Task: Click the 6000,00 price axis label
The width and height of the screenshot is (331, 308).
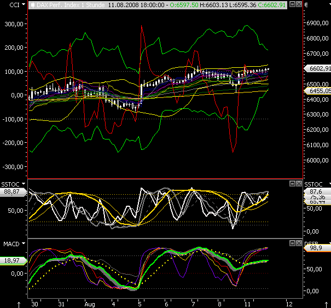Action: click(x=317, y=160)
